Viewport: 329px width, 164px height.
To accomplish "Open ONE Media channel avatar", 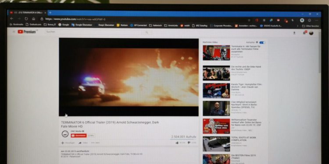I will coord(65,134).
